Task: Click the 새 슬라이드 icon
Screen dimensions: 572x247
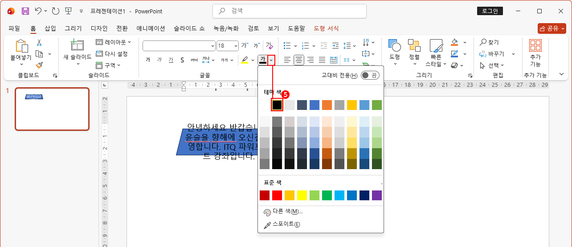Action: (77, 46)
